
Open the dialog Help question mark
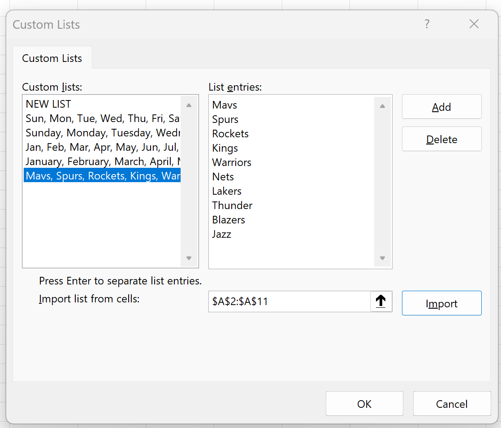coord(427,24)
